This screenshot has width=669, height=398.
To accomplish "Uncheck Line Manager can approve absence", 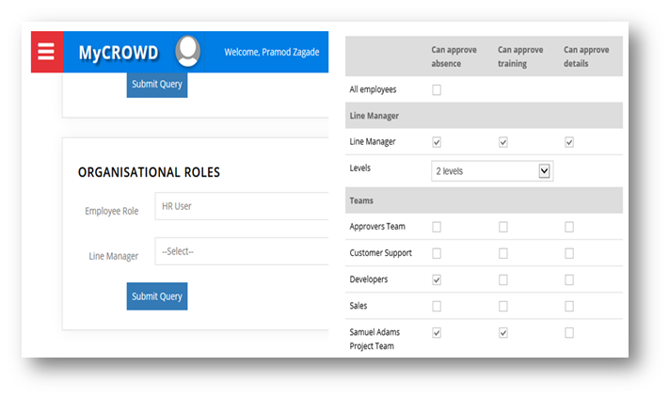I will click(x=436, y=142).
